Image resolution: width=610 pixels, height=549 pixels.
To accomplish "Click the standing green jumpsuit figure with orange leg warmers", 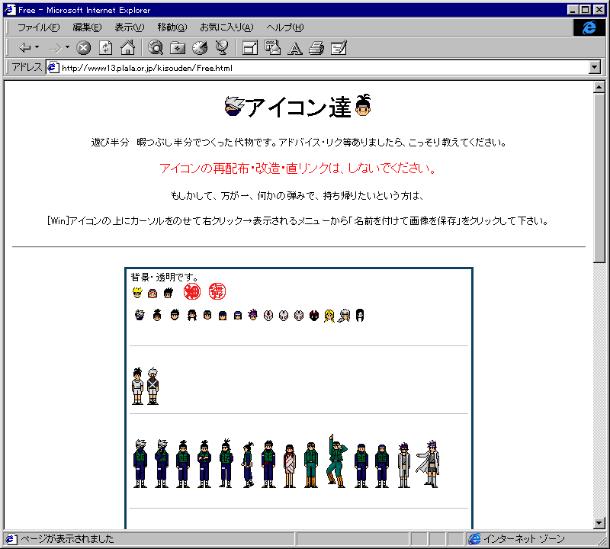I will 311,465.
